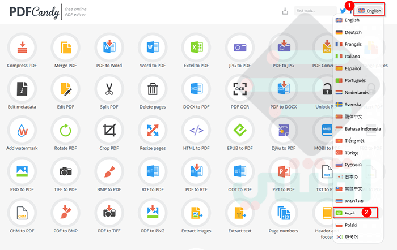This screenshot has width=397, height=250.
Task: Open the PDF to PNG converter
Action: [153, 213]
